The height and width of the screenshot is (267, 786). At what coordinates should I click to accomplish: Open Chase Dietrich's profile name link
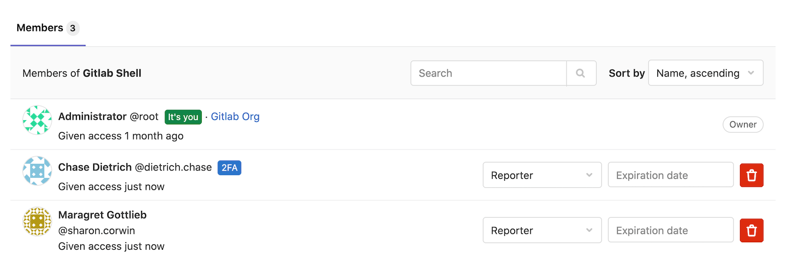(x=95, y=167)
